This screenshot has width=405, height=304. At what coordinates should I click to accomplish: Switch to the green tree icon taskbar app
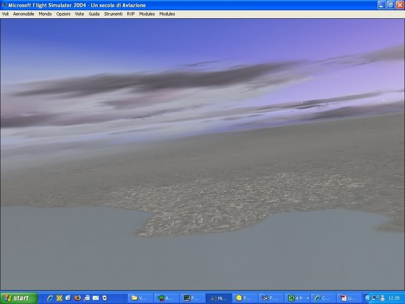click(x=167, y=298)
